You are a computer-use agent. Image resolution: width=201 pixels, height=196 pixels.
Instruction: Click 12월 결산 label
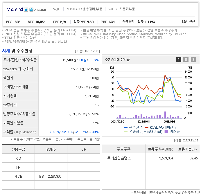click(x=188, y=21)
